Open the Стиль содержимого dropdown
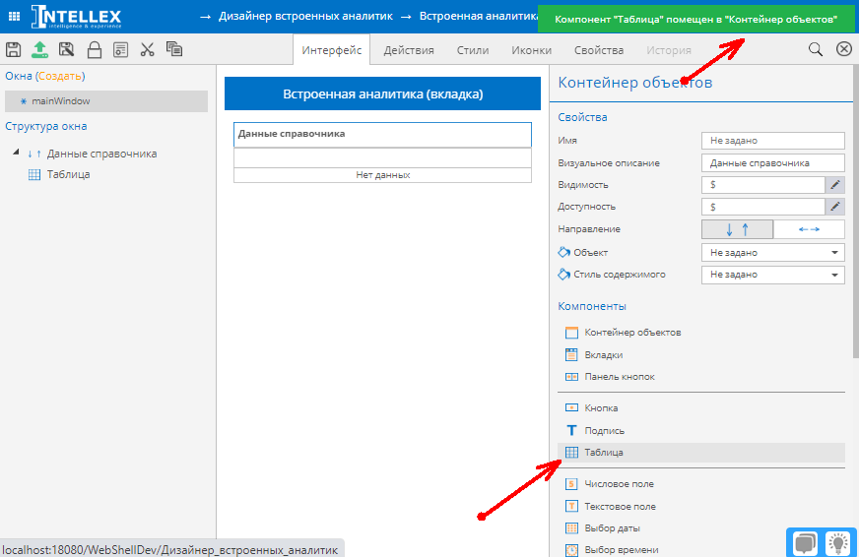859x557 pixels. tap(773, 275)
